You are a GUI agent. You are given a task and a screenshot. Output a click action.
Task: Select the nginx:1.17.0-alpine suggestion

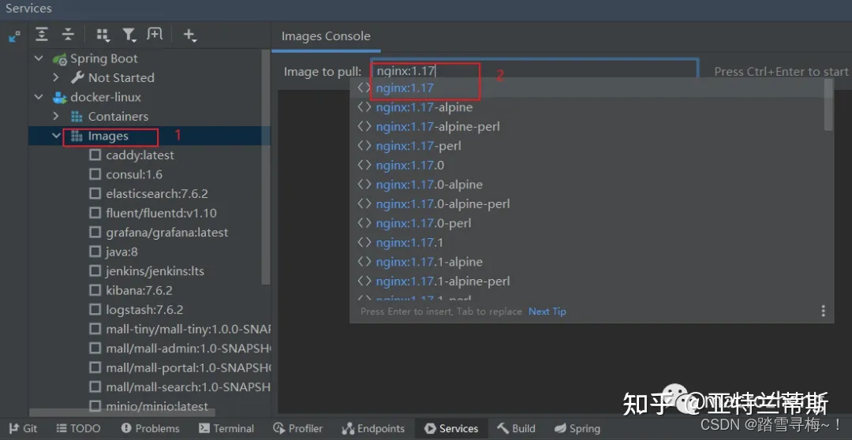(588, 185)
